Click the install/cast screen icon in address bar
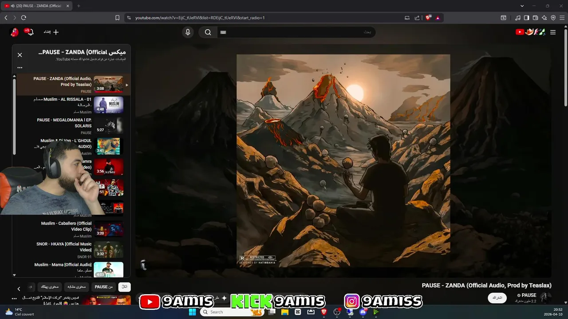The height and width of the screenshot is (319, 568). 407,18
